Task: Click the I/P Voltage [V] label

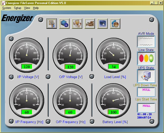Action: (x=28, y=77)
